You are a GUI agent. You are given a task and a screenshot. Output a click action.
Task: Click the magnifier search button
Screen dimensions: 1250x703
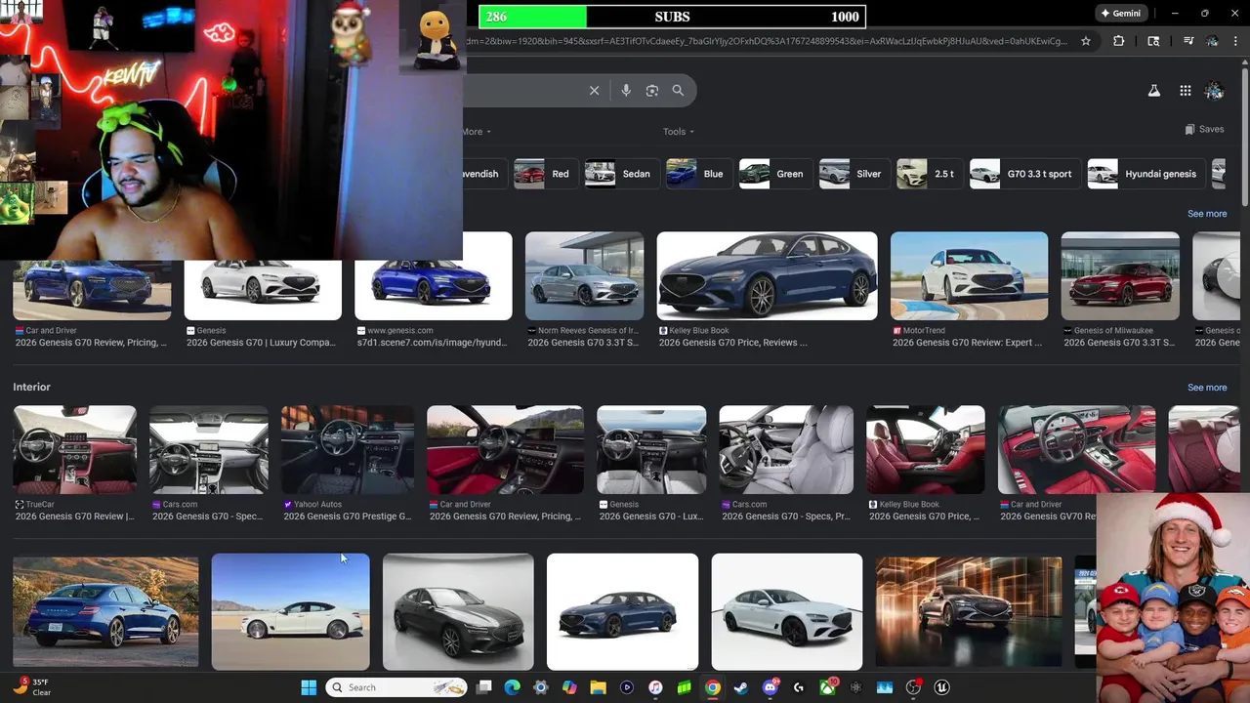pos(678,90)
